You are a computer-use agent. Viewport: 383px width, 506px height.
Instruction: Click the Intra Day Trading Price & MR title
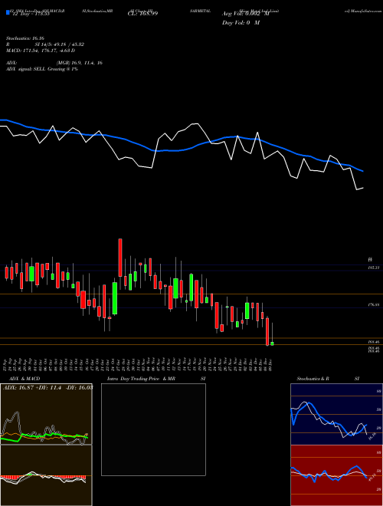click(x=156, y=379)
